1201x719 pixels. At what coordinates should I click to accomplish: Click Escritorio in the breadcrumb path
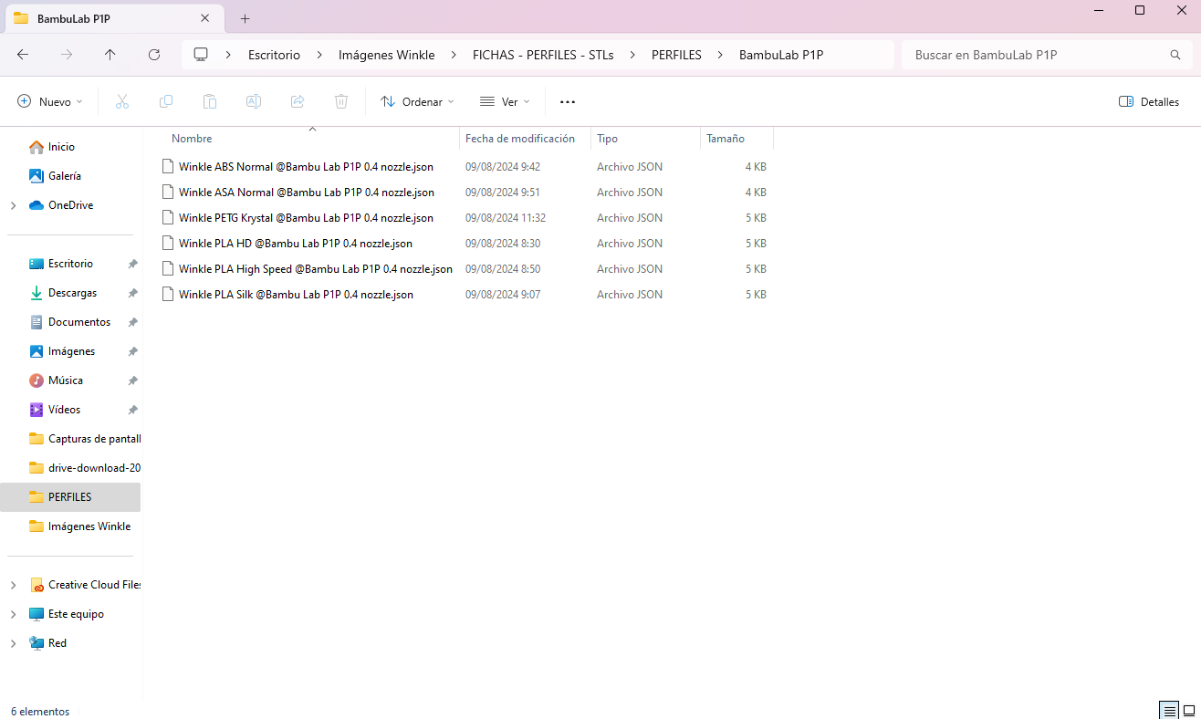coord(274,55)
